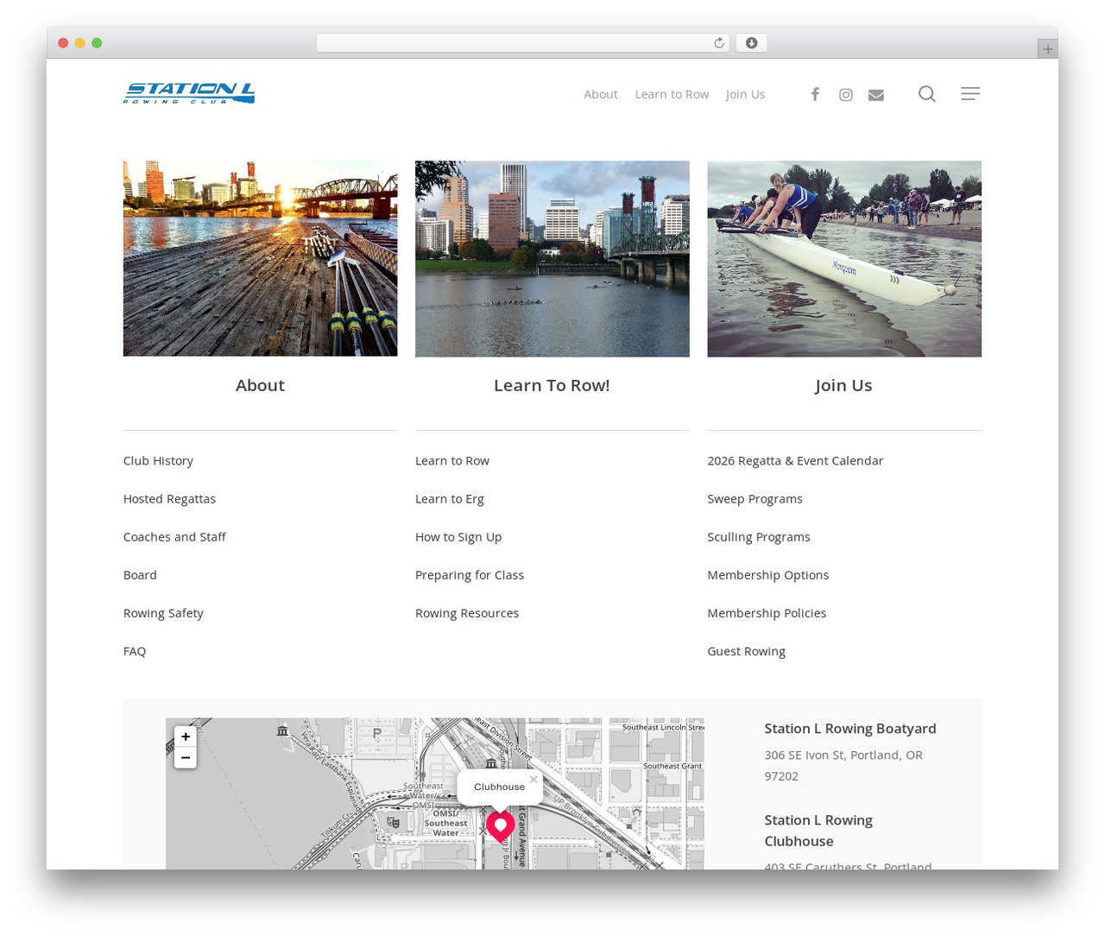
Task: Click the About column heading
Action: coord(260,385)
